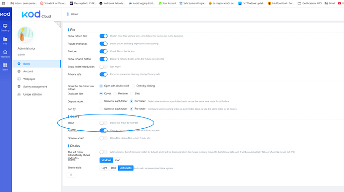Image resolution: width=344 pixels, height=192 pixels.
Task: Choose Rename for duplicate files
Action: click(115, 94)
